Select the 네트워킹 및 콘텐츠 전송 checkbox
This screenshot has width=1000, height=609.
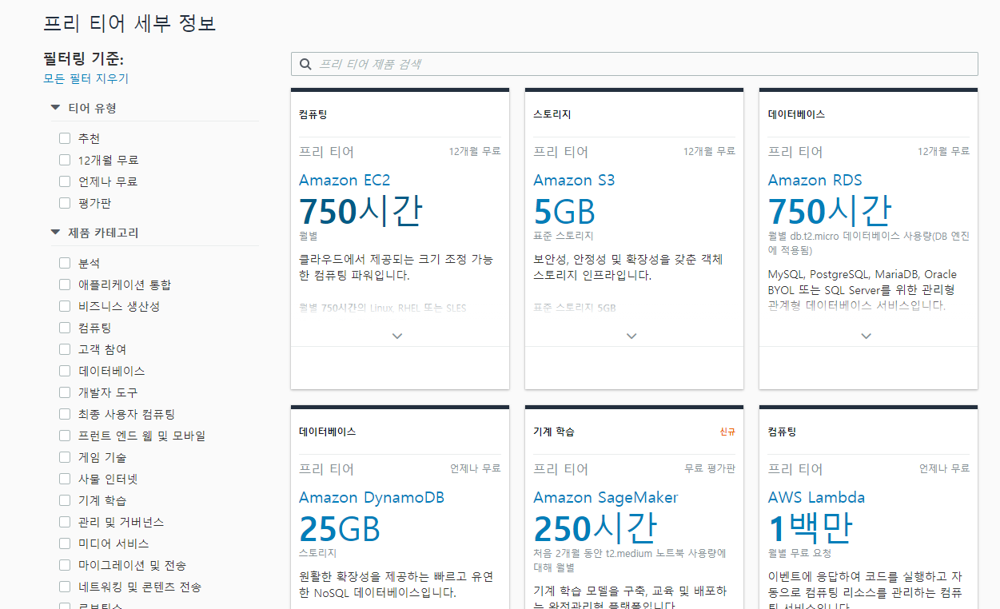(65, 587)
